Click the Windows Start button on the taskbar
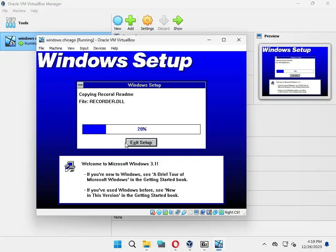The width and height of the screenshot is (336, 252). click(117, 244)
